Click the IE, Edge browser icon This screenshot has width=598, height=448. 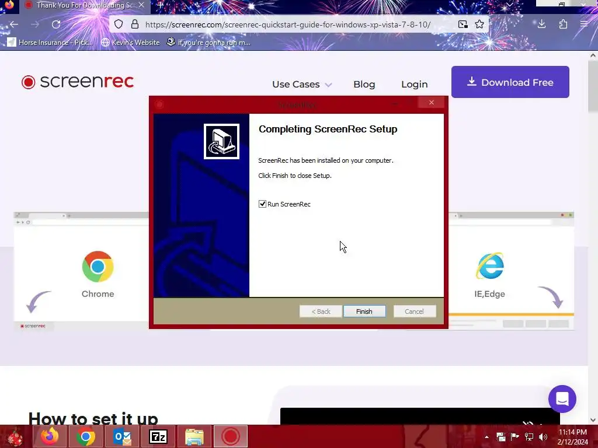click(x=490, y=265)
